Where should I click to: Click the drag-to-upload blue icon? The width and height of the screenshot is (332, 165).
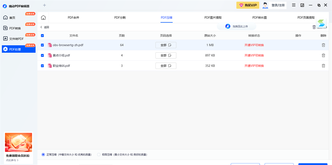click(x=228, y=26)
